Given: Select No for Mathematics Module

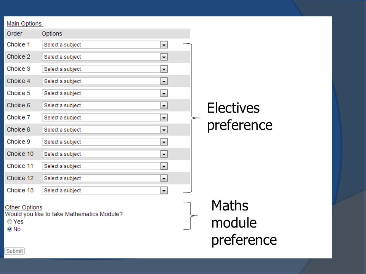Looking at the screenshot, I should [10, 229].
